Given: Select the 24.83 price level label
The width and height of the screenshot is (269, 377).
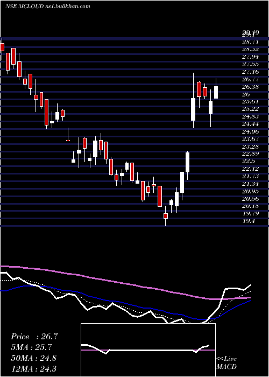Looking at the screenshot, I should pyautogui.click(x=250, y=117).
